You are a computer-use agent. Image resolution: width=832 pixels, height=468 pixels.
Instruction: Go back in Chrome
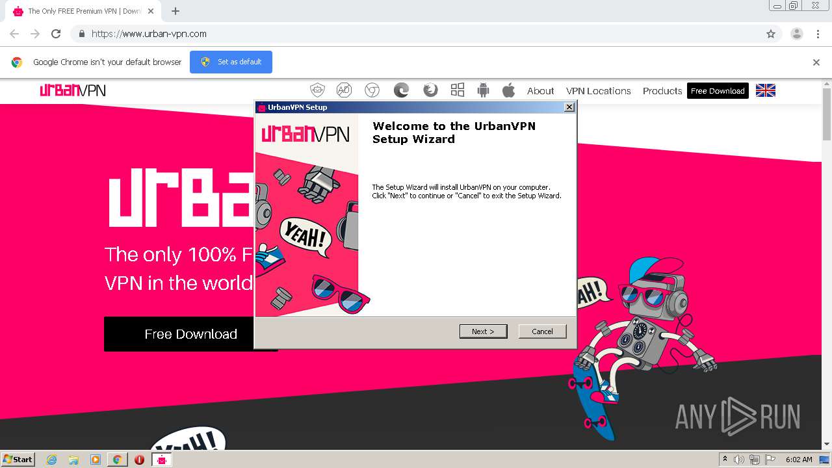[x=14, y=34]
